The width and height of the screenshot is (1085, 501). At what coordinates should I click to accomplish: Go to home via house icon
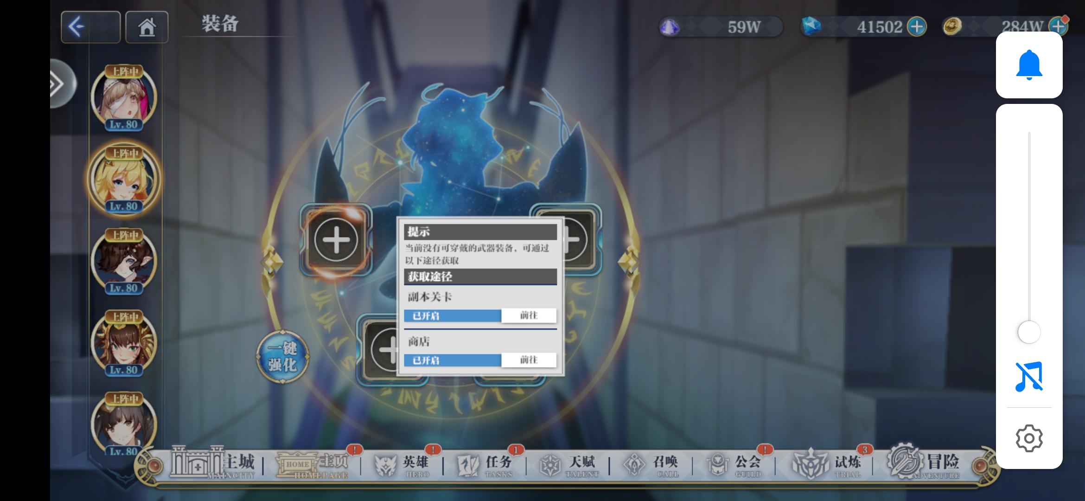click(147, 27)
